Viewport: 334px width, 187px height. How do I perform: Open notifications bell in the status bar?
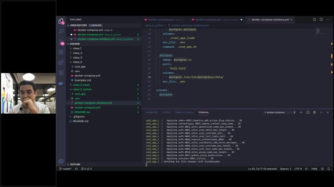coord(329,169)
